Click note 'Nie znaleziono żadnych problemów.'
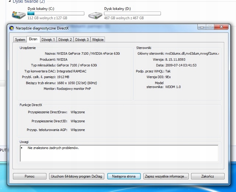The image size is (236, 192). coord(53,148)
